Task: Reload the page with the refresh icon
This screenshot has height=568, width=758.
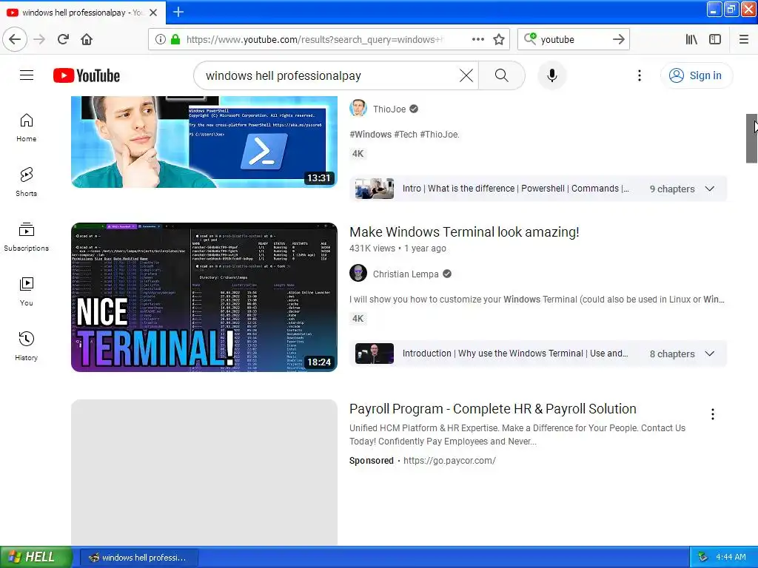Action: (63, 40)
